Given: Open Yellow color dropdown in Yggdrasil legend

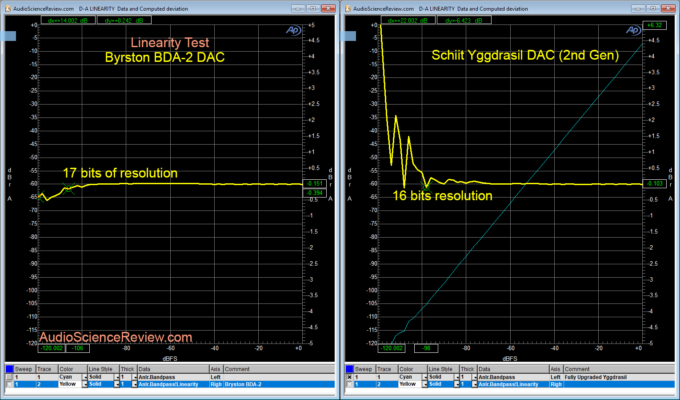Looking at the screenshot, I should [425, 384].
